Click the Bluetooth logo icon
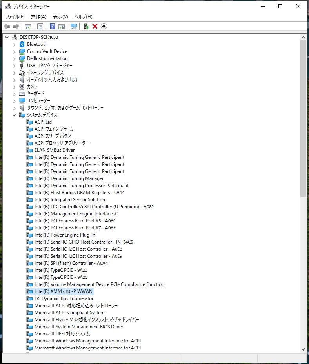Screen dimensions: 309x364 click(x=22, y=44)
